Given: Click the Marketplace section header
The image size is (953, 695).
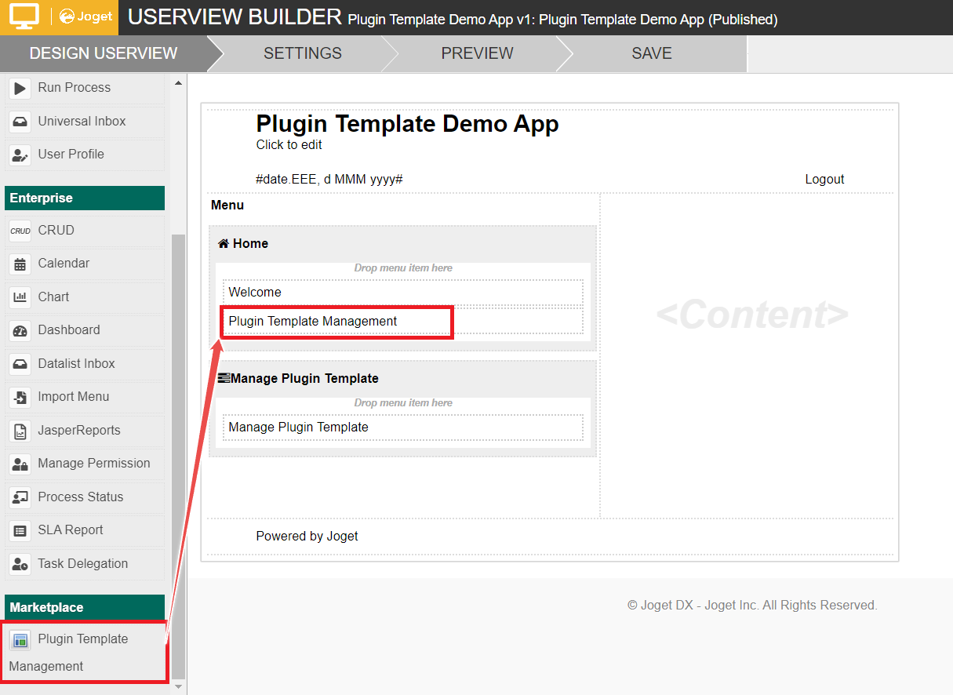Looking at the screenshot, I should click(85, 608).
